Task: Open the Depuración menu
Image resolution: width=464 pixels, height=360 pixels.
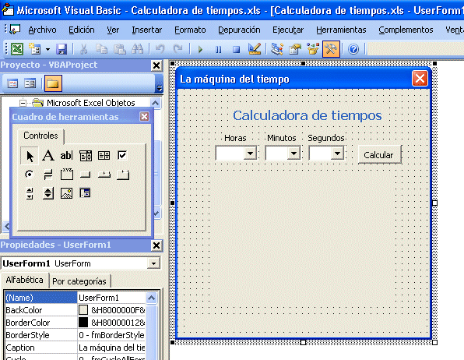Action: pyautogui.click(x=239, y=30)
